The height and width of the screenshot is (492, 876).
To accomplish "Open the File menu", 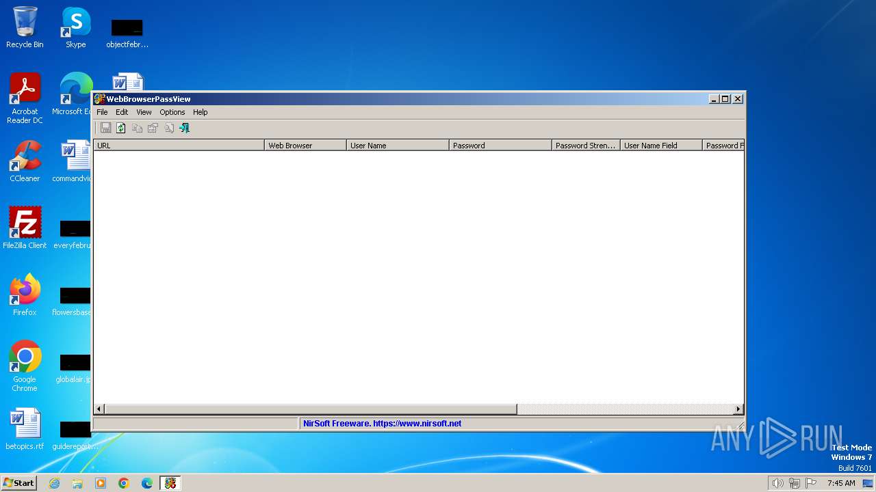I will (102, 112).
